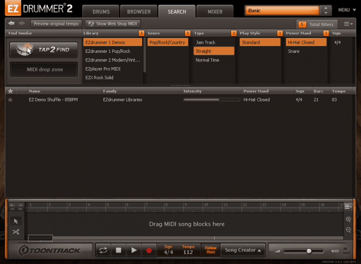Zoom in on the song track
The image size is (361, 264).
pyautogui.click(x=348, y=219)
